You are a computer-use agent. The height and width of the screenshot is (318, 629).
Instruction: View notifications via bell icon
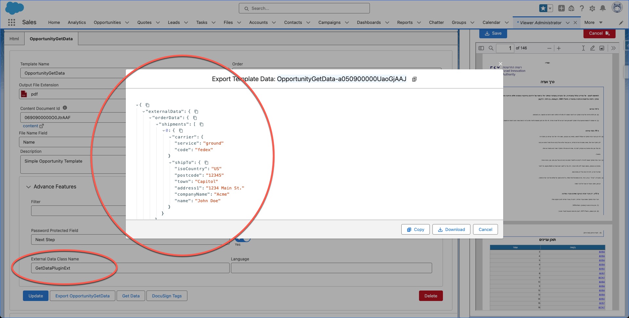point(603,8)
